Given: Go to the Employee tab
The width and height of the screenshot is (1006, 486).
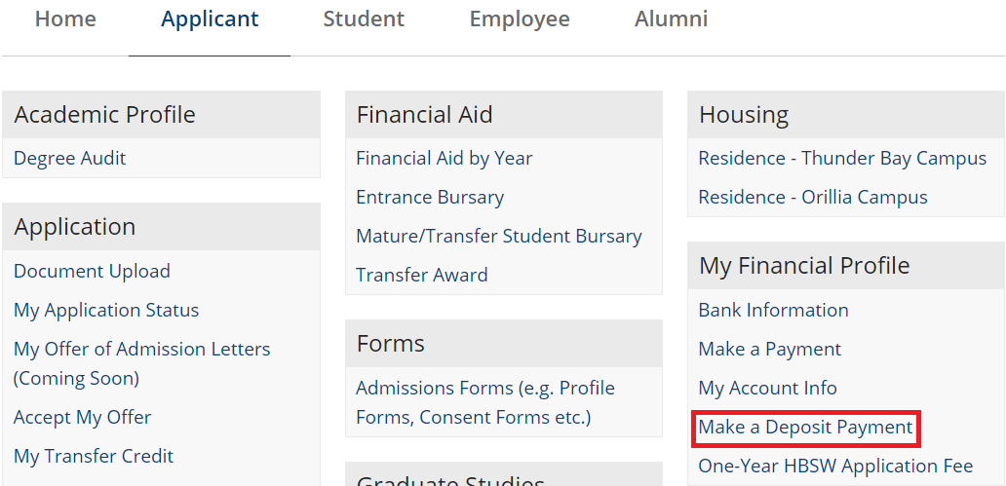Looking at the screenshot, I should [x=519, y=19].
